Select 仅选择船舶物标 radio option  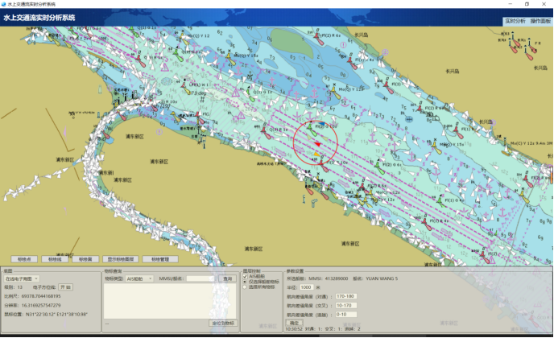[x=246, y=282]
